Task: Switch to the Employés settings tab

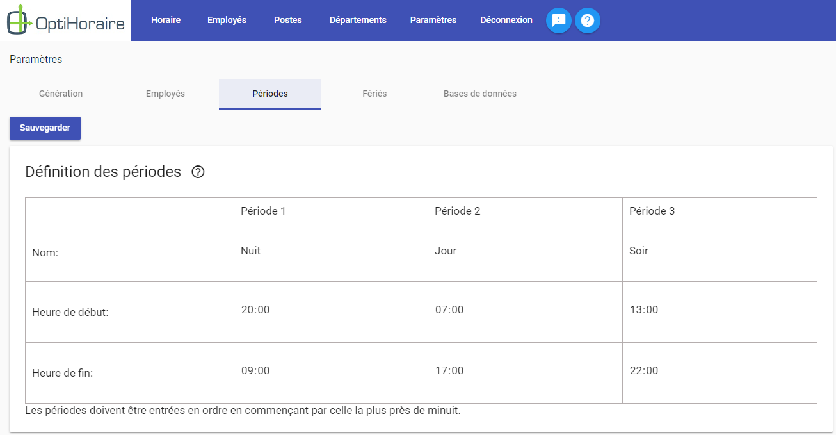Action: (165, 94)
